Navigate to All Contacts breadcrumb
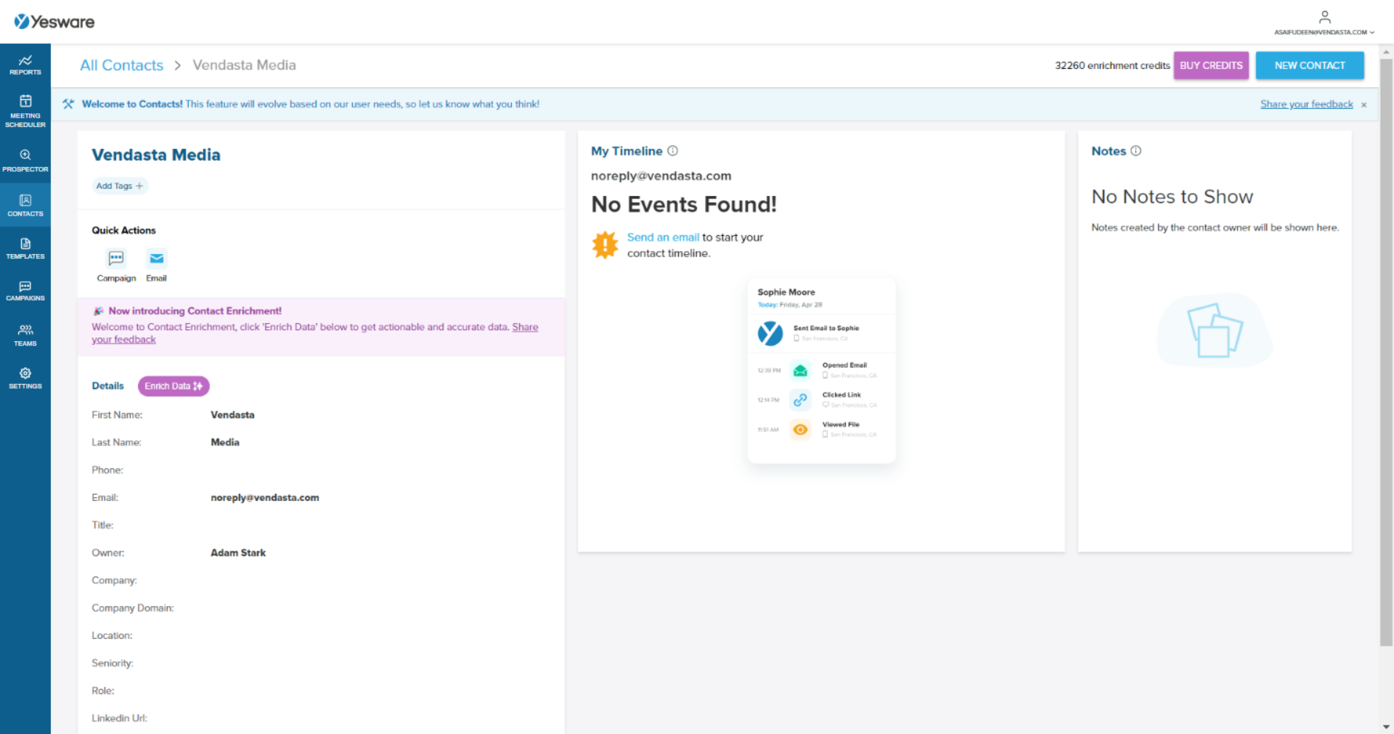Screen dimensions: 1394x734 coord(122,65)
